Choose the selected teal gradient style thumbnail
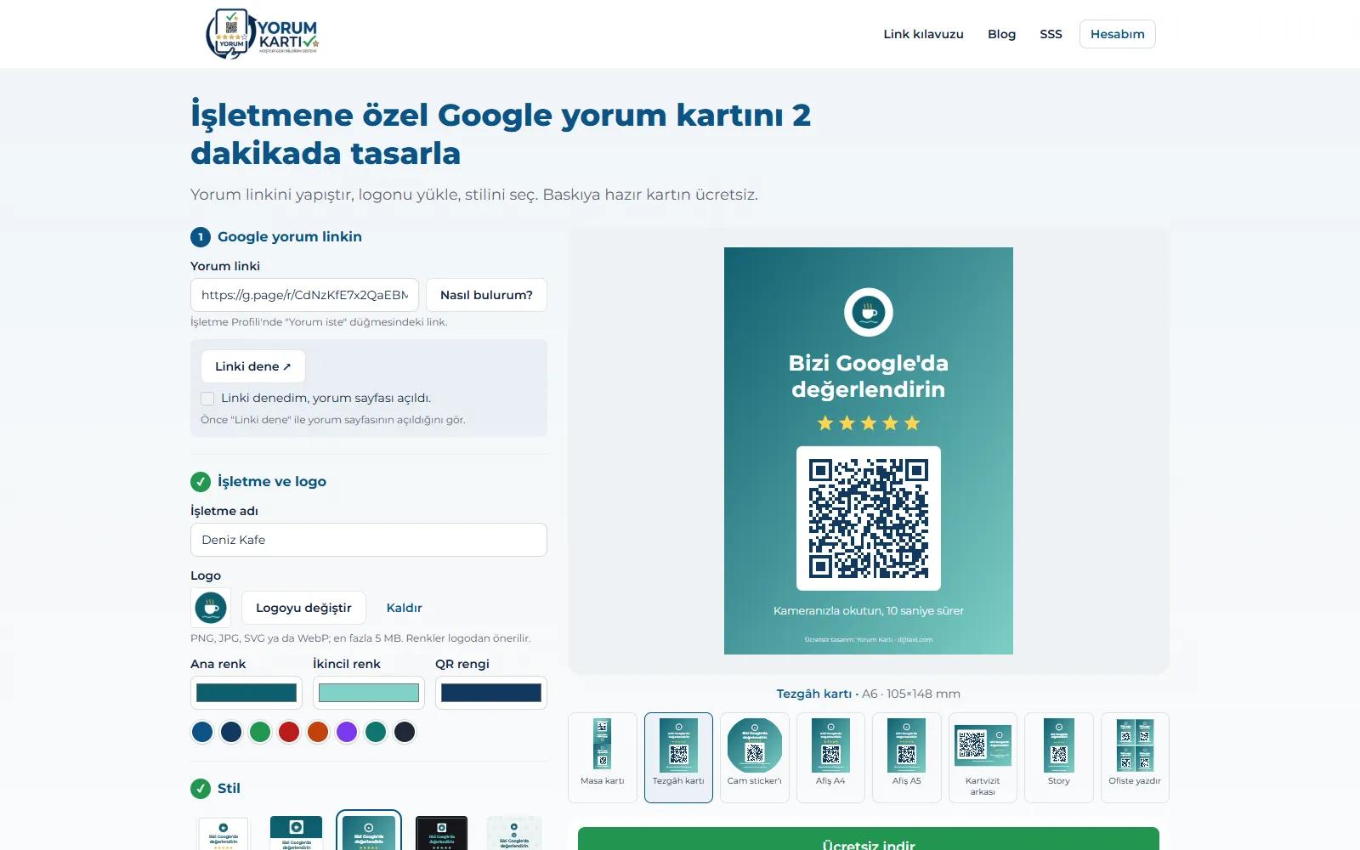 pyautogui.click(x=369, y=830)
